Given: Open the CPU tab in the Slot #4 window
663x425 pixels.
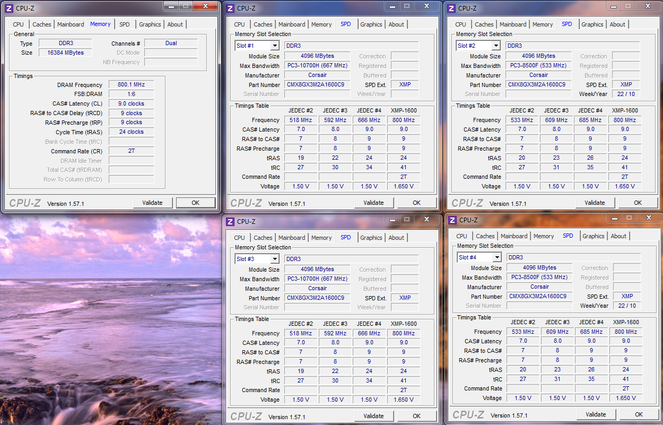Looking at the screenshot, I should (462, 236).
